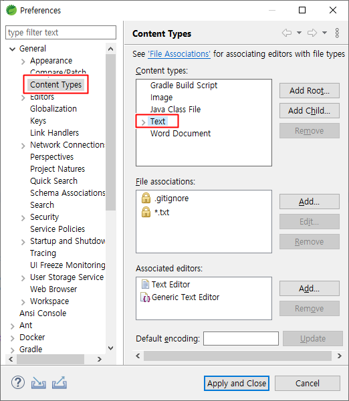This screenshot has width=349, height=401.
Task: Select Word Document content type
Action: point(181,133)
